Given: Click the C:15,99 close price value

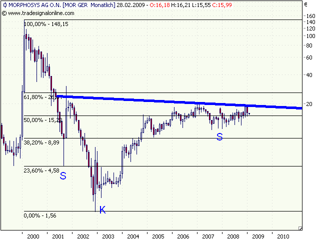Looking at the screenshot, I should click(x=222, y=5).
